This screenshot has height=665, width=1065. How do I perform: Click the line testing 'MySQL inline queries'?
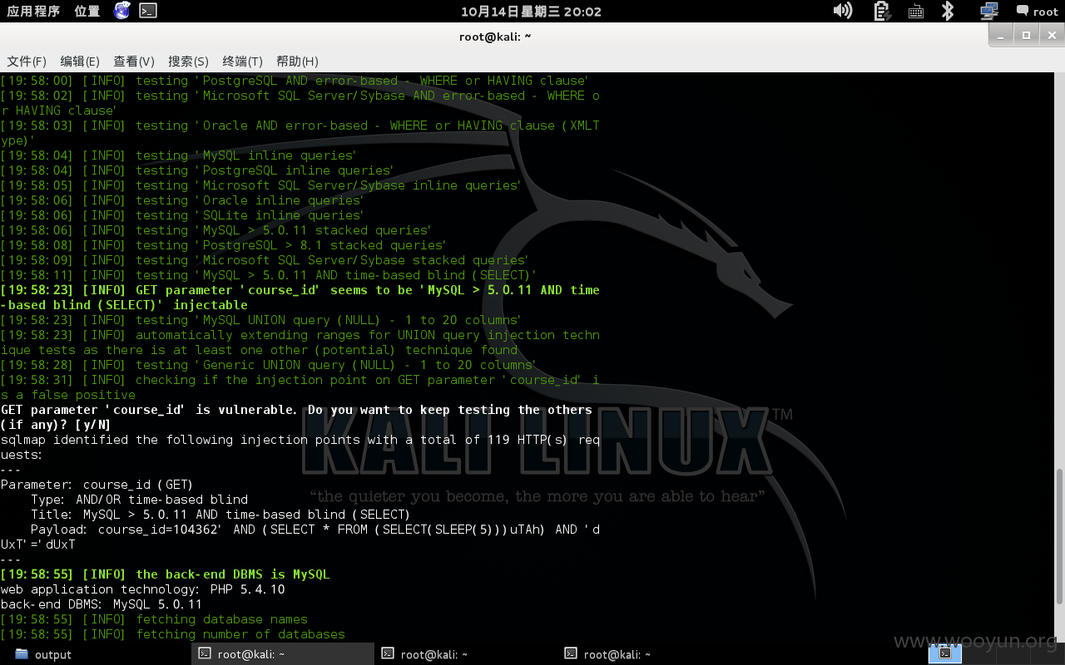pos(178,155)
